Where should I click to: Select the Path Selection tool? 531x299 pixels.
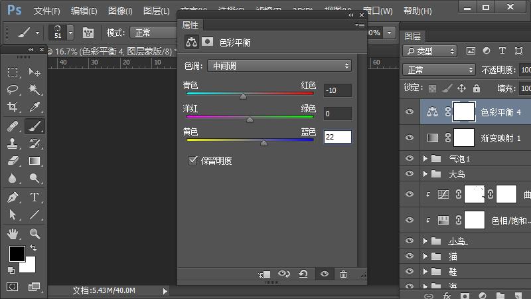[x=13, y=214]
